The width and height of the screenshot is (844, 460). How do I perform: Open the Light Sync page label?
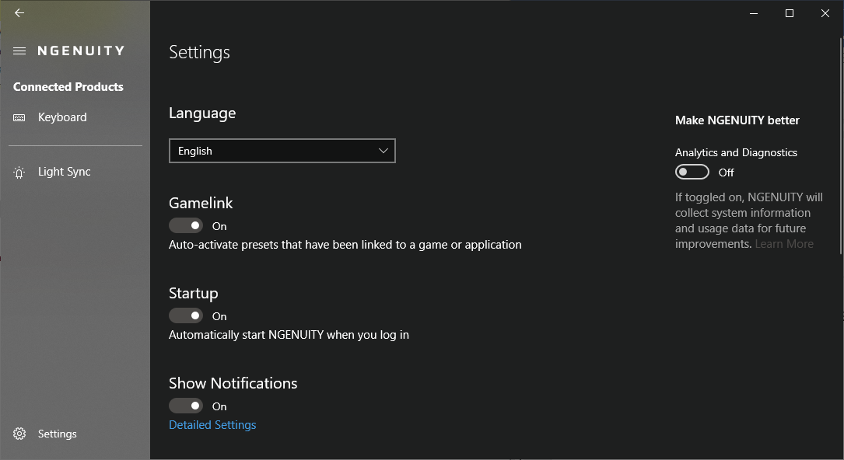pos(65,172)
